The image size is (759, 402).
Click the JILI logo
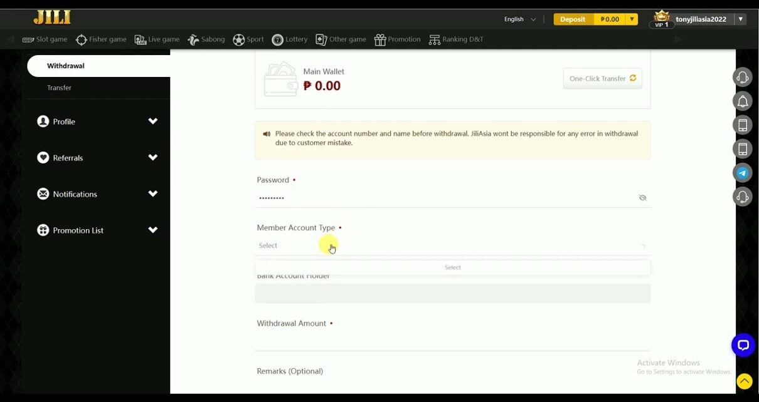click(52, 18)
